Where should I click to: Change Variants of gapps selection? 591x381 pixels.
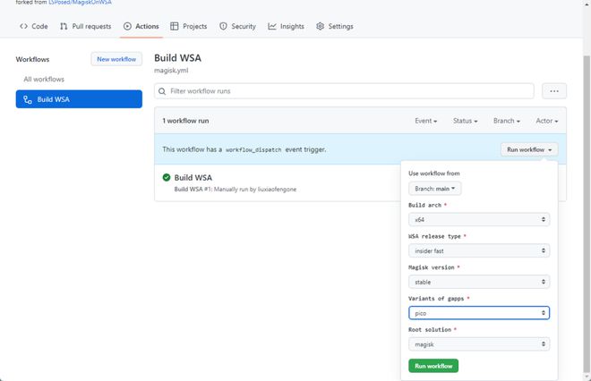pyautogui.click(x=478, y=313)
